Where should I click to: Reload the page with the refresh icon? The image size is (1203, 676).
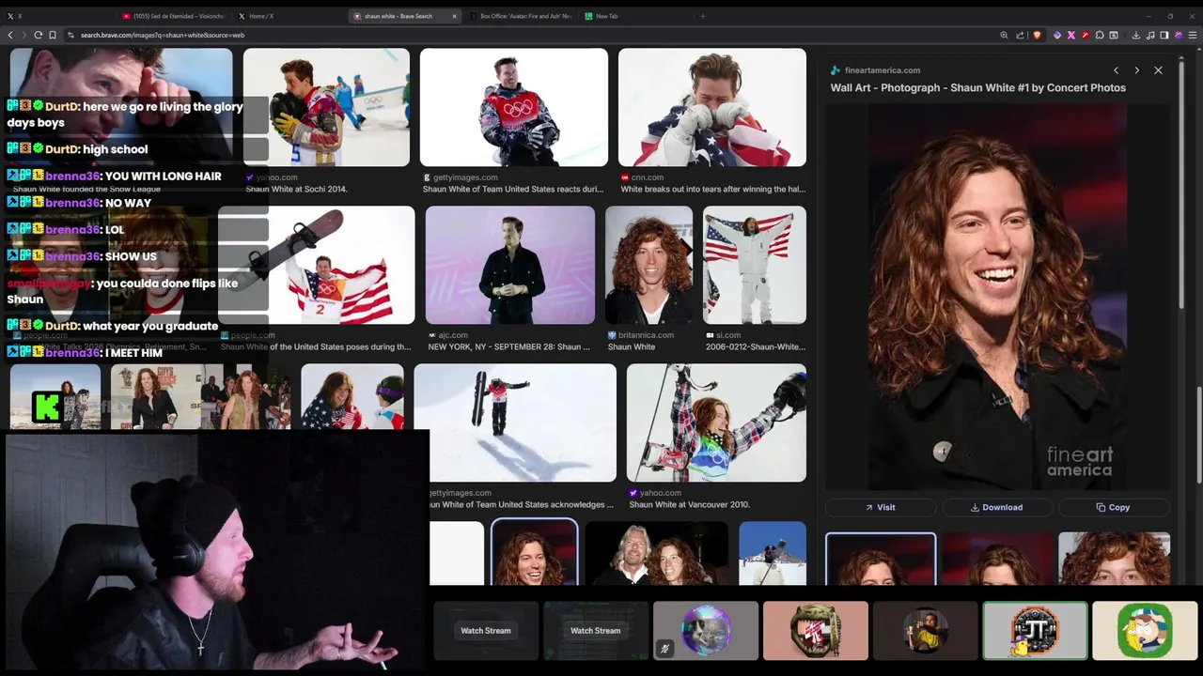[39, 35]
